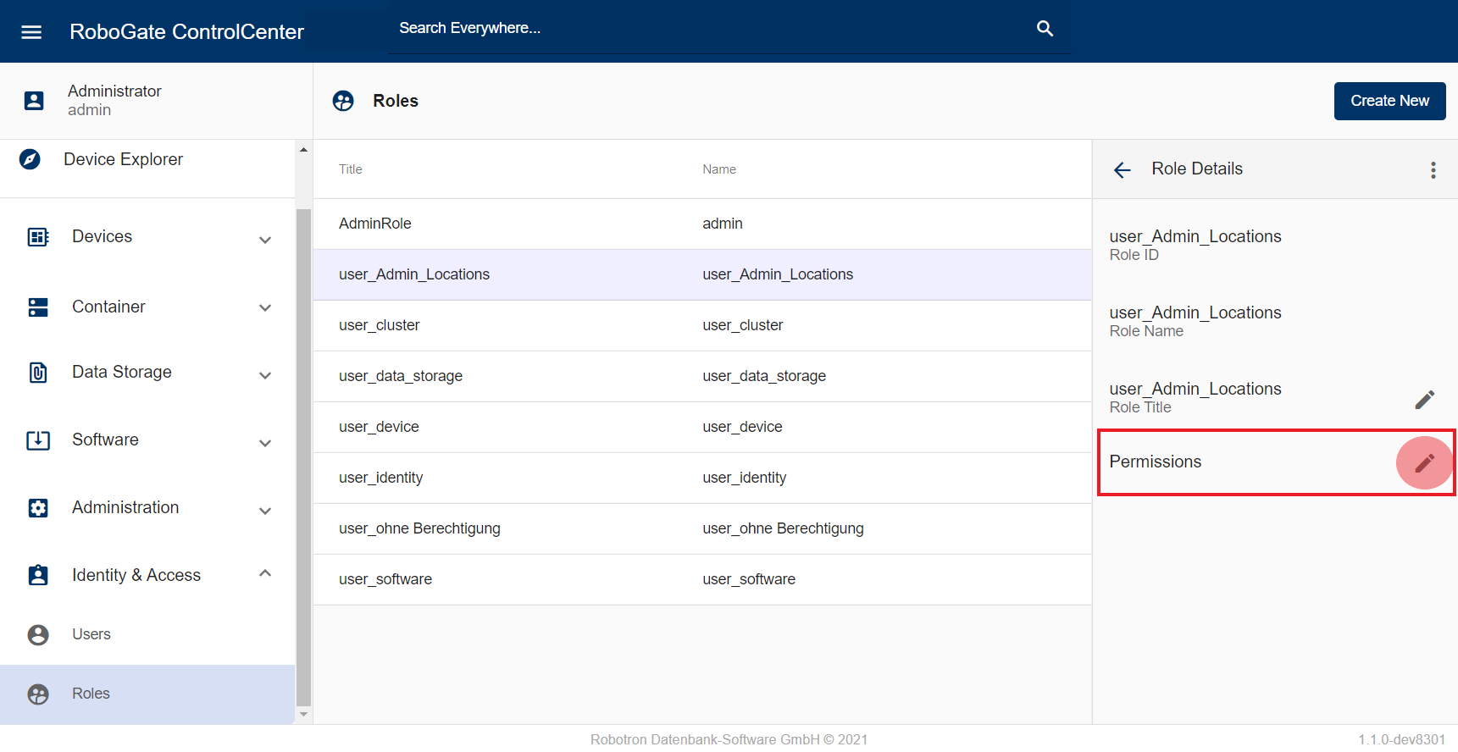Click the Container sidebar icon

pos(38,307)
